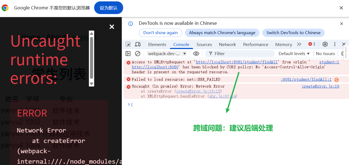Click the Don't show again button
Screen dimensions: 349x165
[x=160, y=33]
